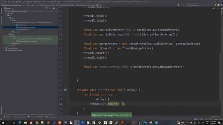The image size is (223, 125).
Task: Click the taskbar search icon
Action: (x=8, y=123)
